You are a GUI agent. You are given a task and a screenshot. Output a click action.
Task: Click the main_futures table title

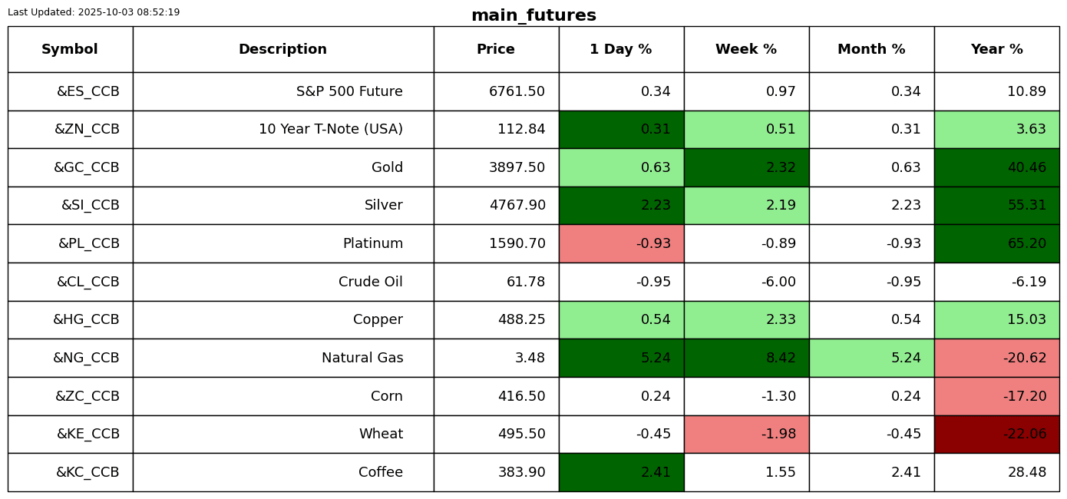coord(533,15)
